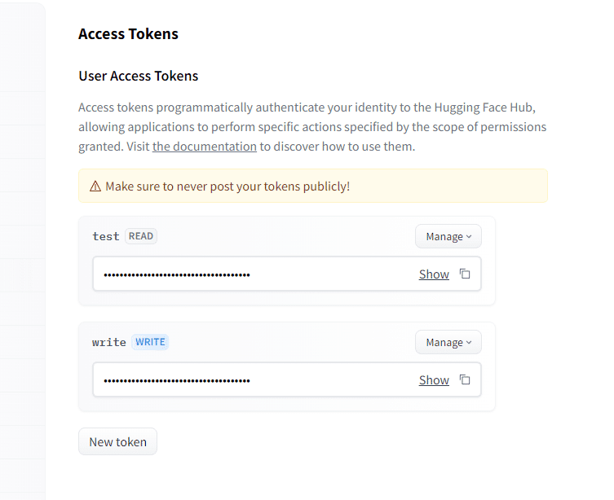614x500 pixels.
Task: Expand Manage menu for write token
Action: click(448, 342)
